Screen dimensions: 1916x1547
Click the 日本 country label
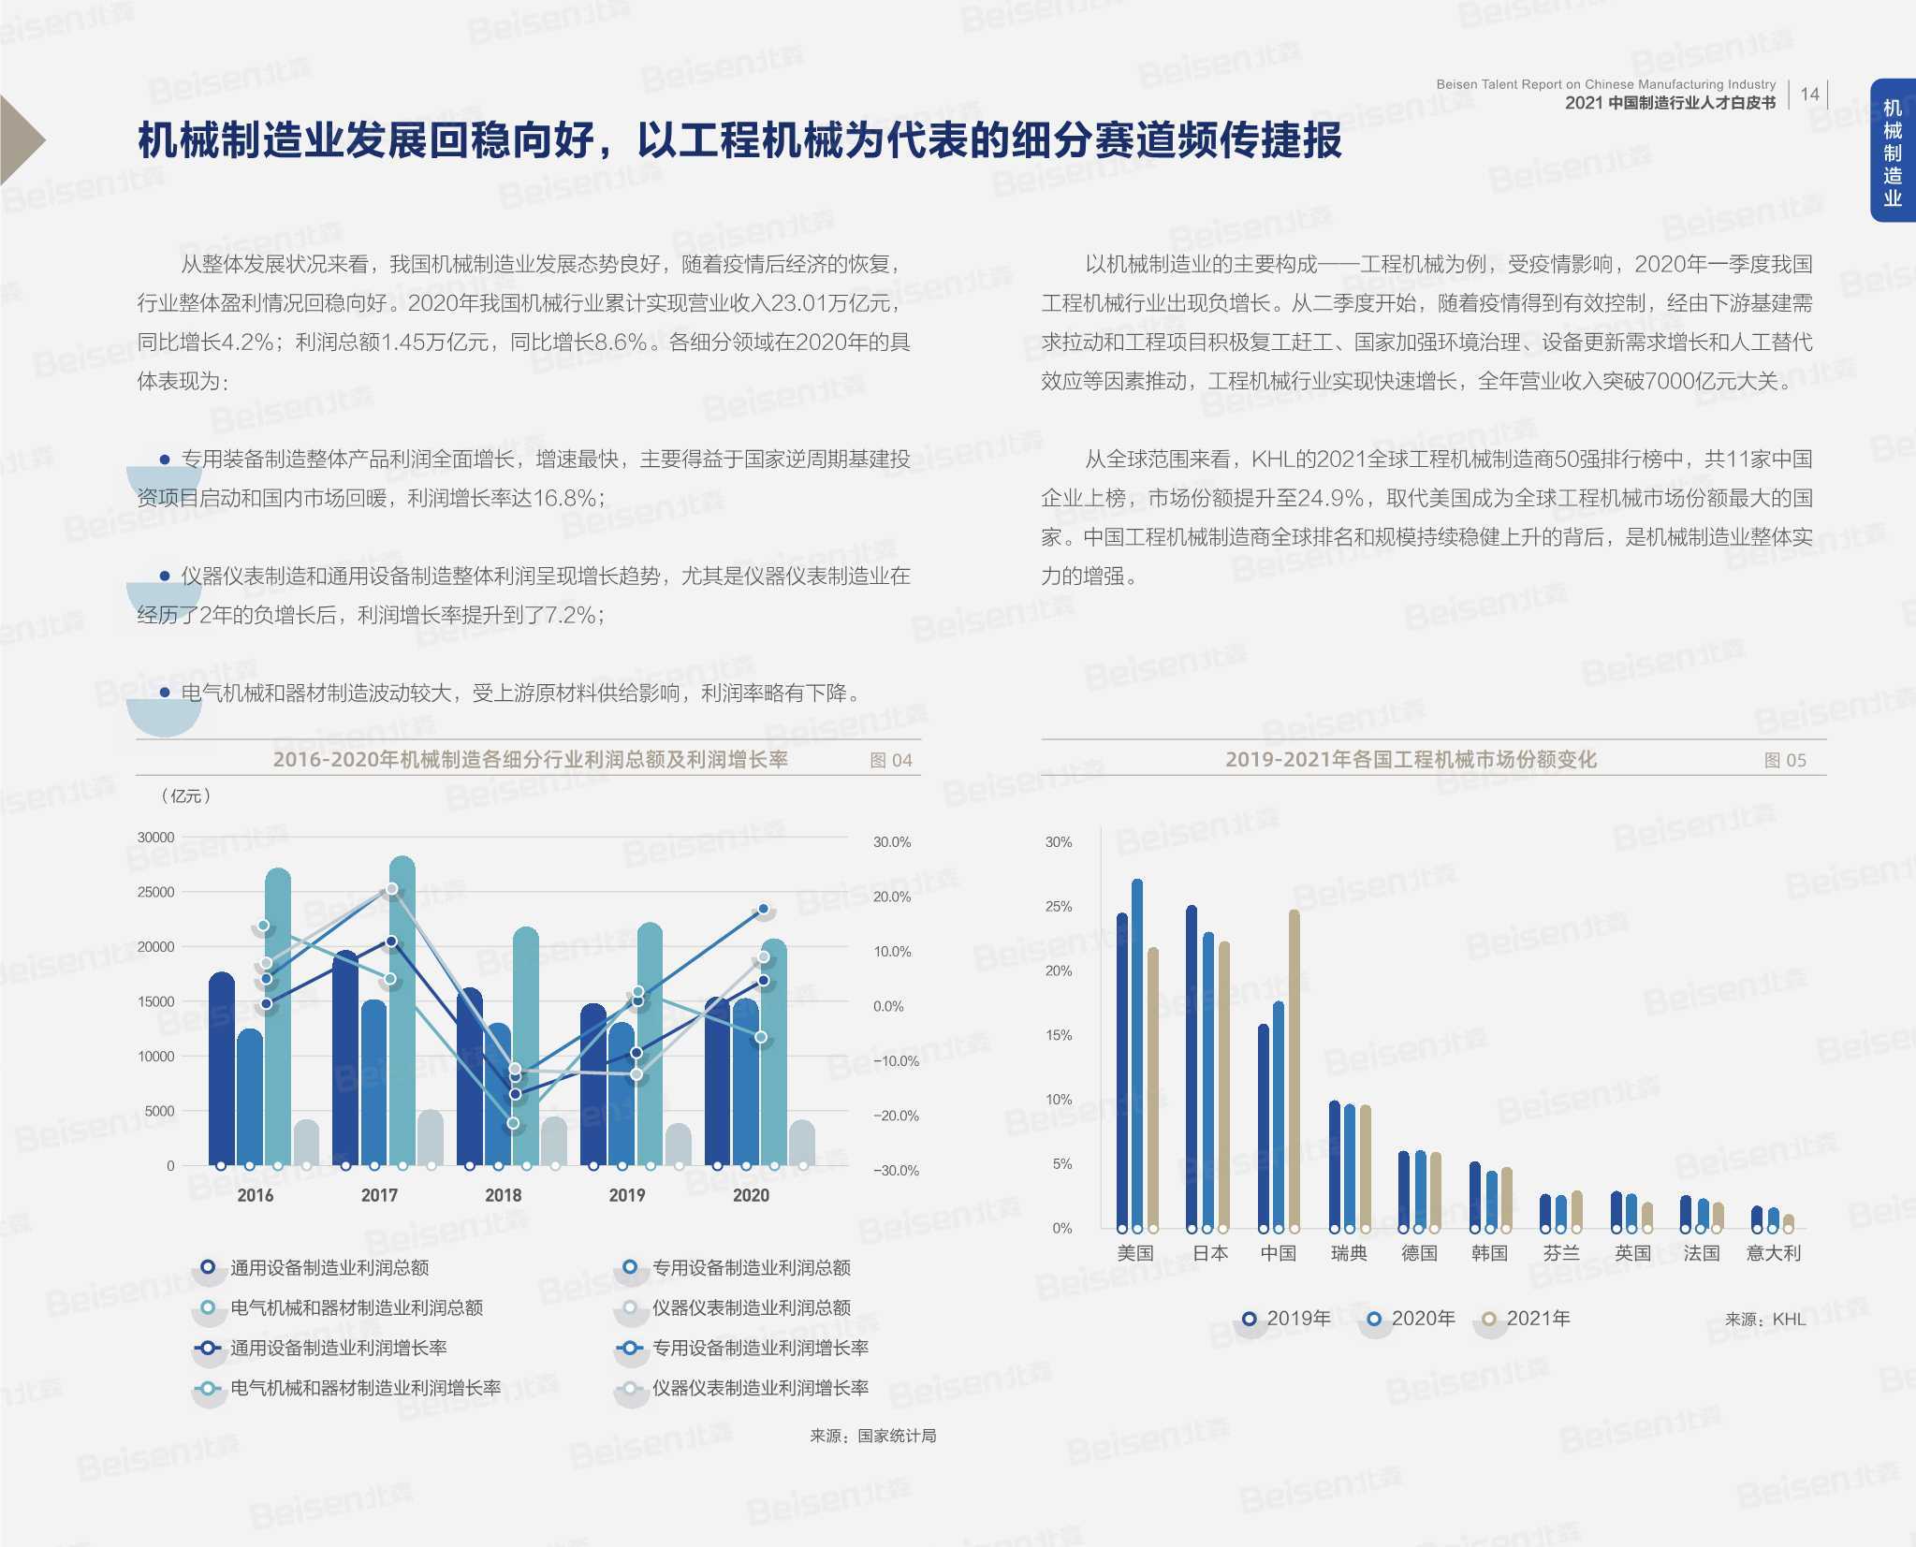click(1209, 1253)
